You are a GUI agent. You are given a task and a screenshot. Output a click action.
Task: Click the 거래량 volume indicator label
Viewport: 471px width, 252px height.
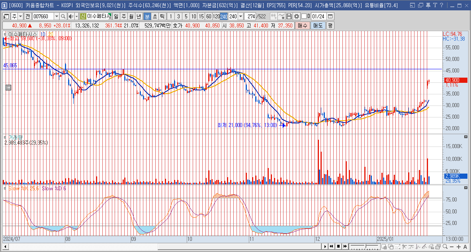click(15, 137)
